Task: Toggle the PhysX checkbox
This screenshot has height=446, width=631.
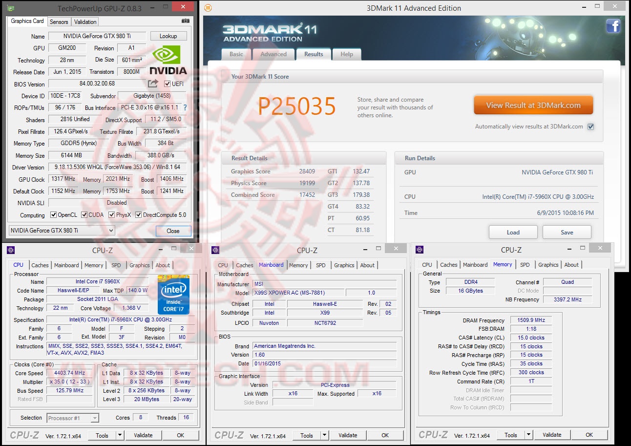Action: [112, 215]
